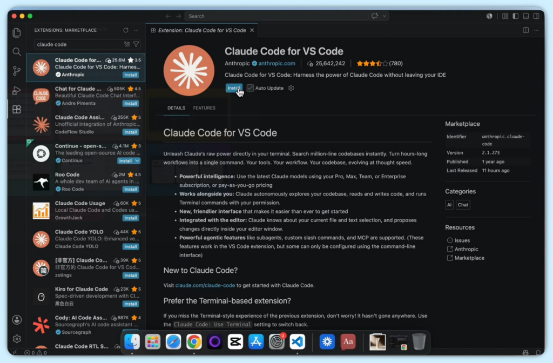
Task: Close the Claude Code extension tab
Action: pos(252,30)
